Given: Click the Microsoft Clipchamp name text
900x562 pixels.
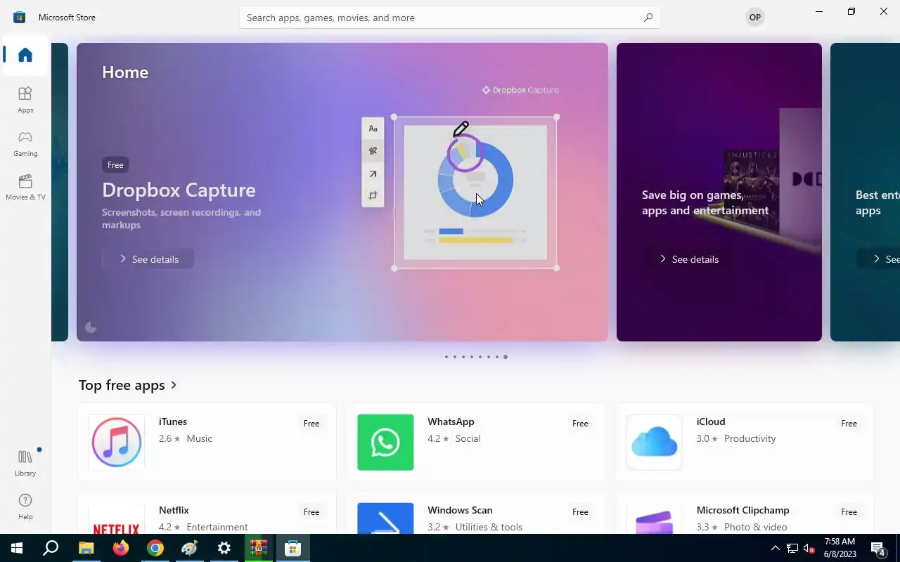Looking at the screenshot, I should tap(743, 510).
